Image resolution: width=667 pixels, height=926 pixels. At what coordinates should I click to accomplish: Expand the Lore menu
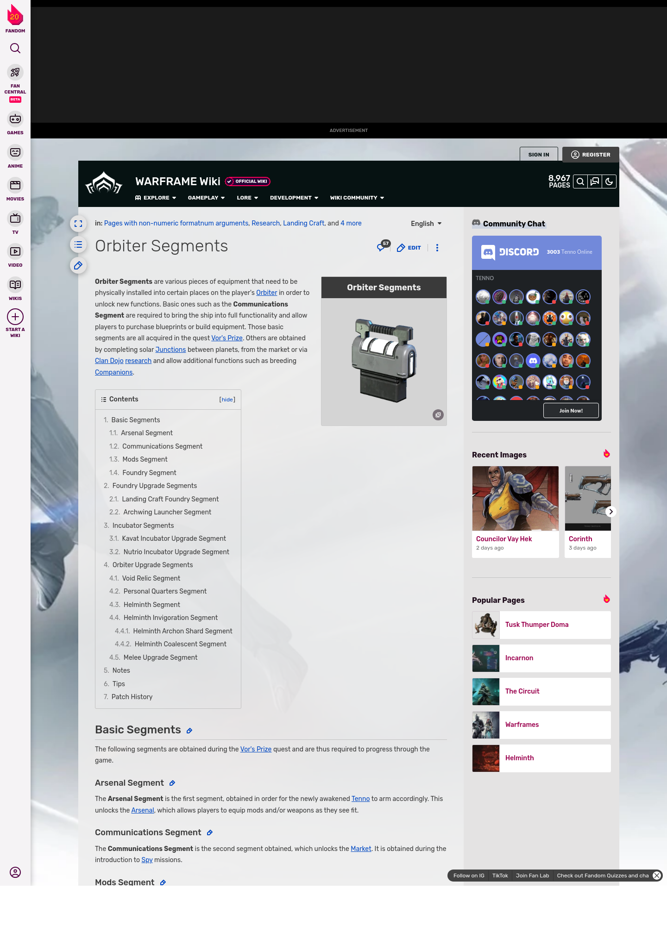[x=248, y=198]
